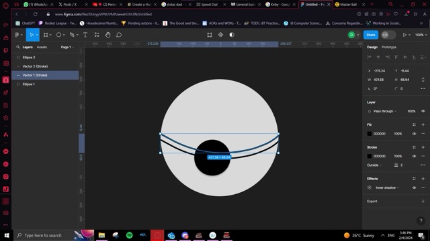This screenshot has height=241, width=430.
Task: Toggle Inner shadow effect visibility
Action: [414, 187]
